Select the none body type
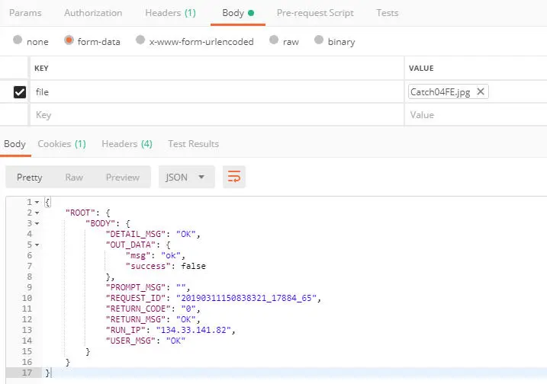Image resolution: width=547 pixels, height=384 pixels. point(18,40)
